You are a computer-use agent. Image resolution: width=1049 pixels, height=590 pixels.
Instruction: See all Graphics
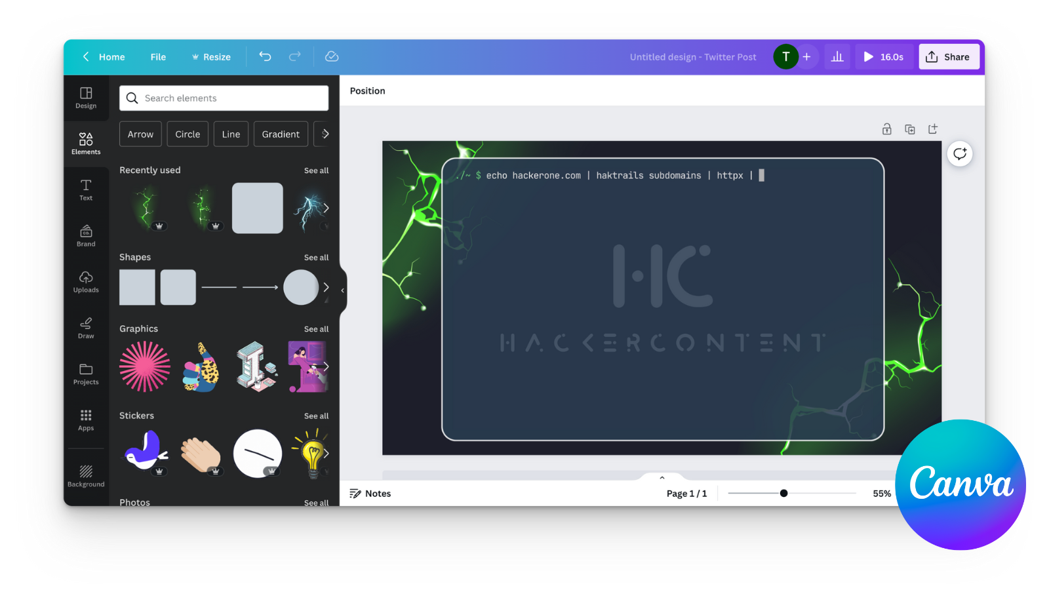tap(316, 329)
